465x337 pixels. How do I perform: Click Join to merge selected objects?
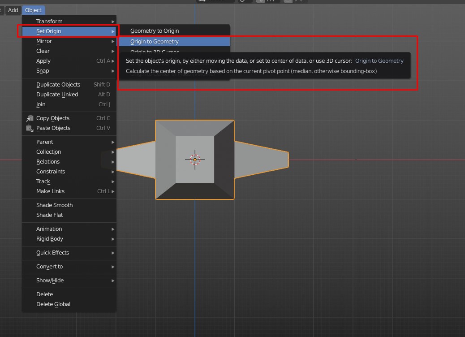[x=41, y=104]
